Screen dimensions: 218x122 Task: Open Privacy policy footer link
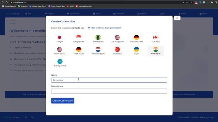coord(207,118)
